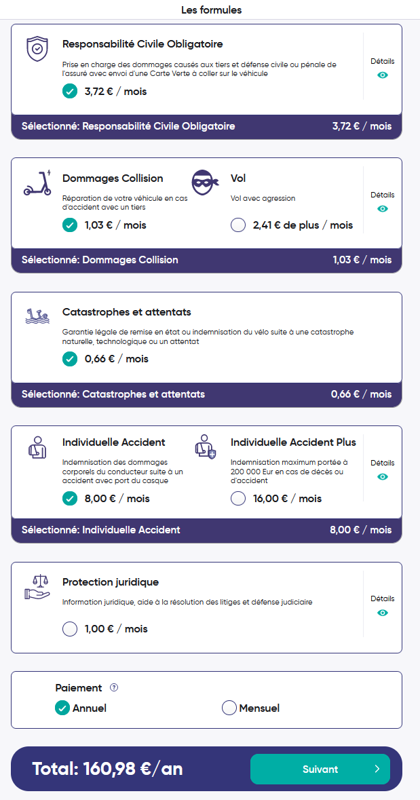Screen dimensions: 420x800
Task: Click the scales icon for Protection juridique
Action: pyautogui.click(x=37, y=586)
